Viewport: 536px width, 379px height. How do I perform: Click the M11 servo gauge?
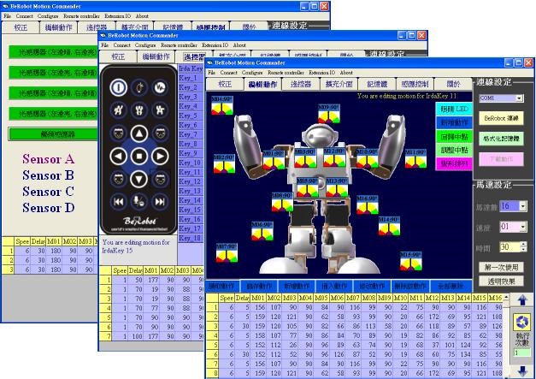click(415, 158)
